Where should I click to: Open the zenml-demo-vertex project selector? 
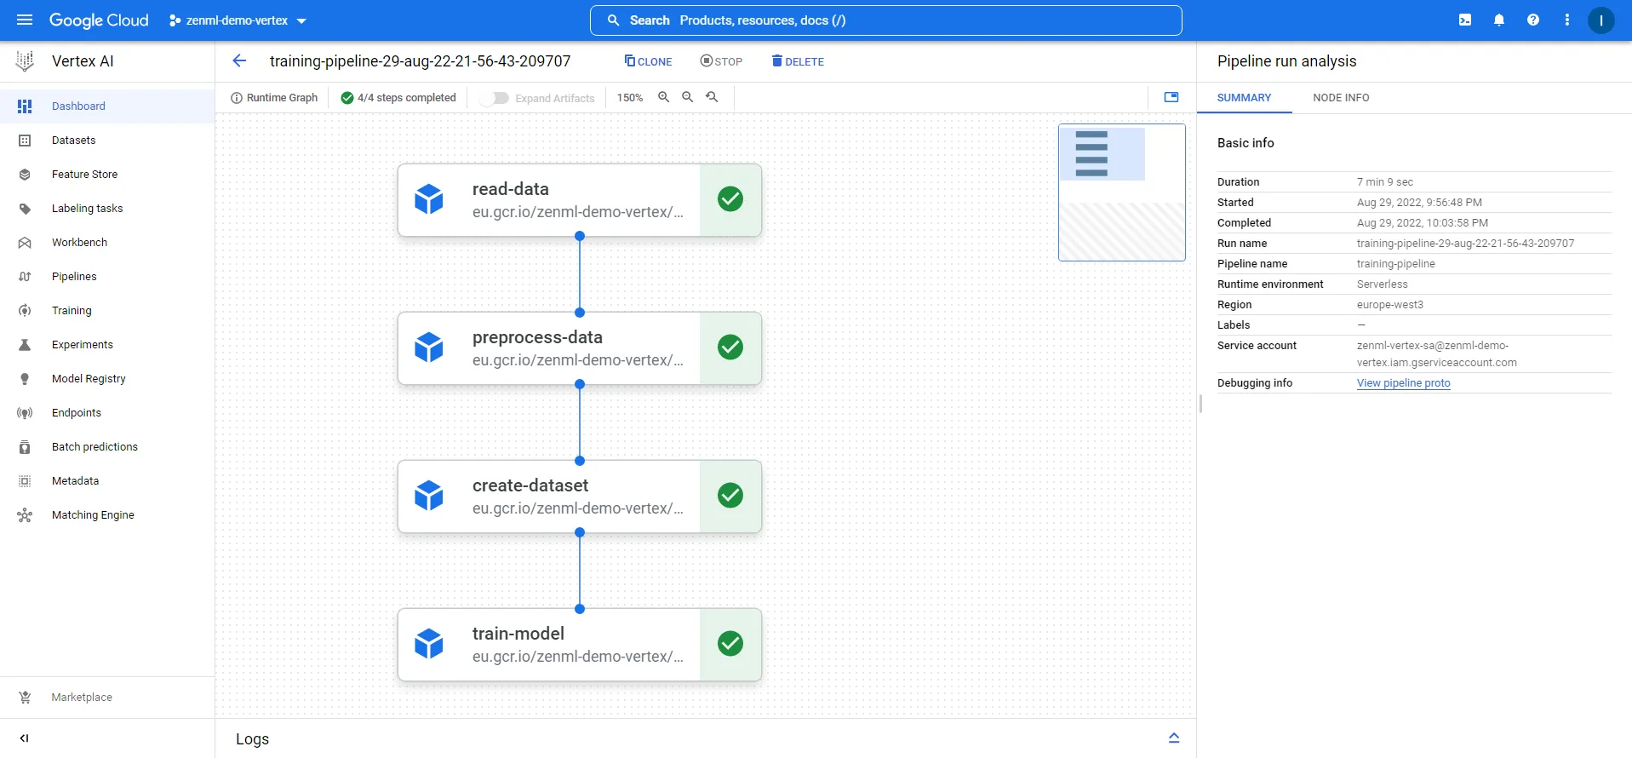(x=238, y=20)
